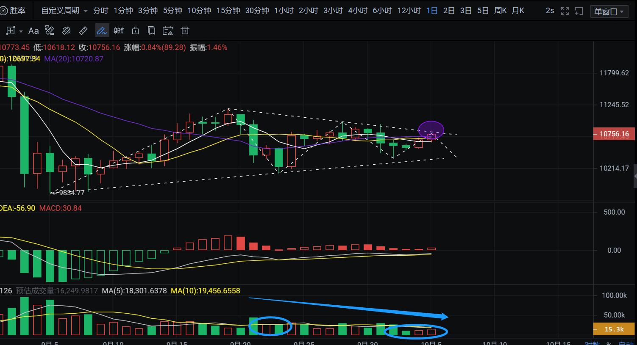Click the volume MA(10):19,456.6558 label

pos(206,291)
